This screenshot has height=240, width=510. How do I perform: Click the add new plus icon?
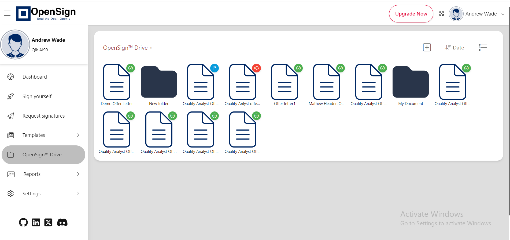(x=427, y=48)
